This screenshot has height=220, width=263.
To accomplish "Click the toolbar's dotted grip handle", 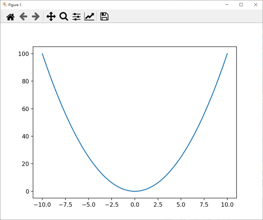I will coord(2,17).
